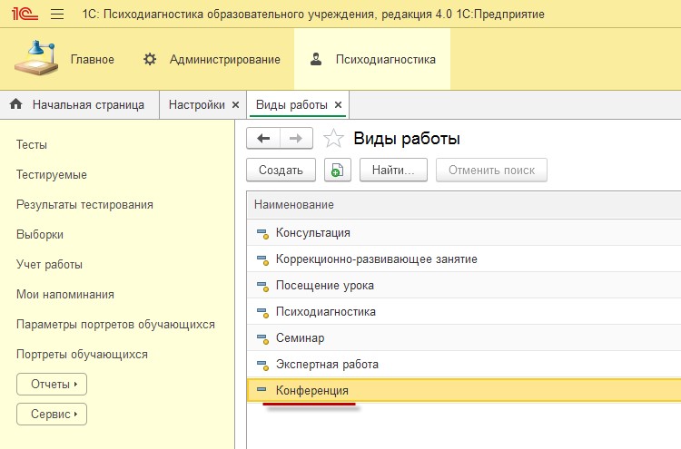Click the Создать button

coord(281,170)
